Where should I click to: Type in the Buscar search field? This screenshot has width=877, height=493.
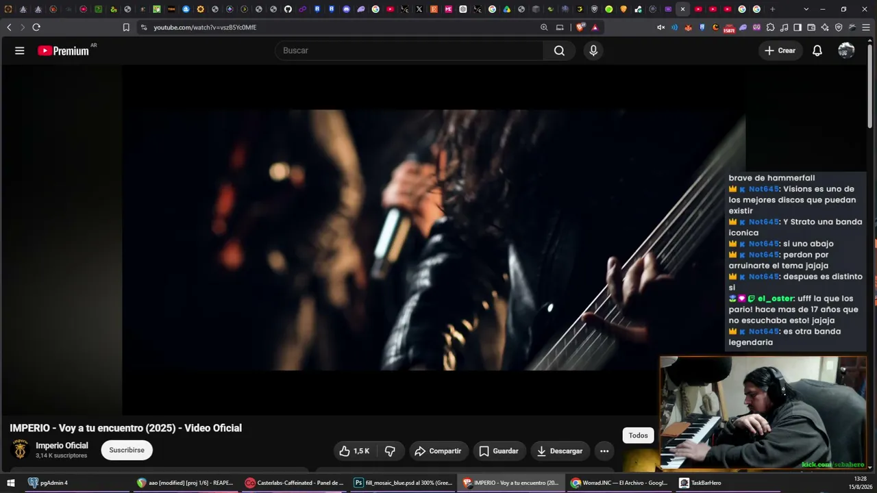[409, 51]
